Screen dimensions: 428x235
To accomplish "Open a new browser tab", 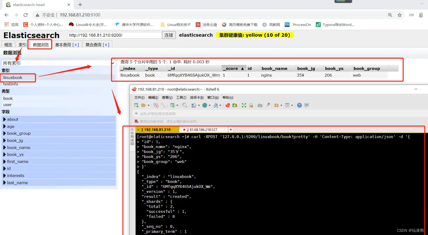I will pyautogui.click(x=80, y=5).
